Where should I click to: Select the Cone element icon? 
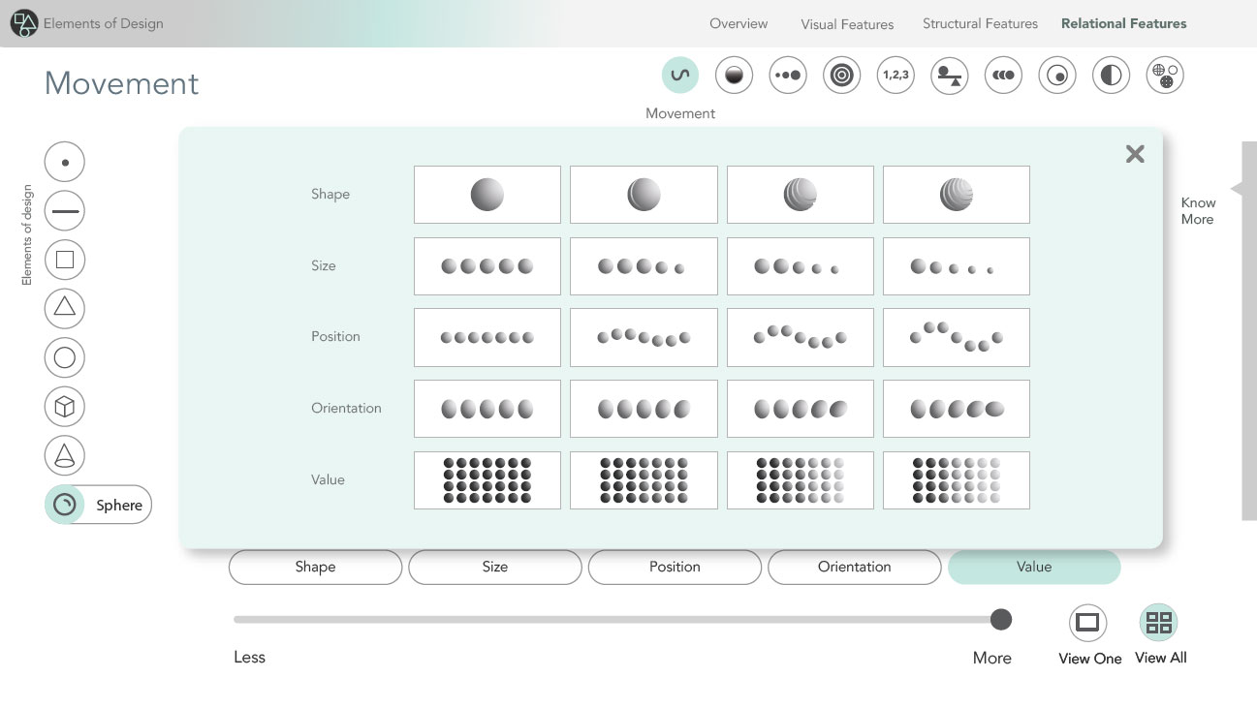[x=65, y=455]
